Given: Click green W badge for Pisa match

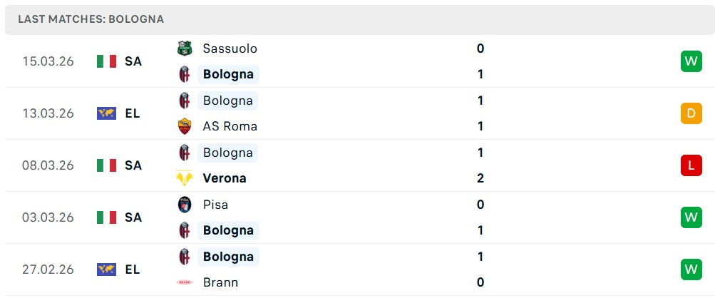Looking at the screenshot, I should [x=691, y=217].
